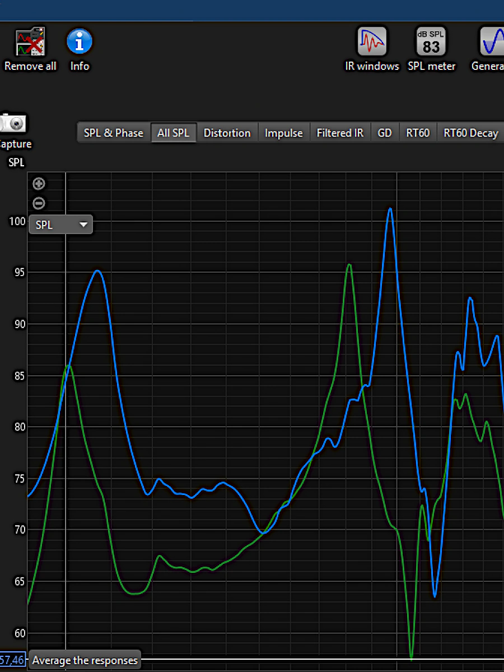Switch to the Impulse tab
This screenshot has height=672, width=504.
(283, 133)
